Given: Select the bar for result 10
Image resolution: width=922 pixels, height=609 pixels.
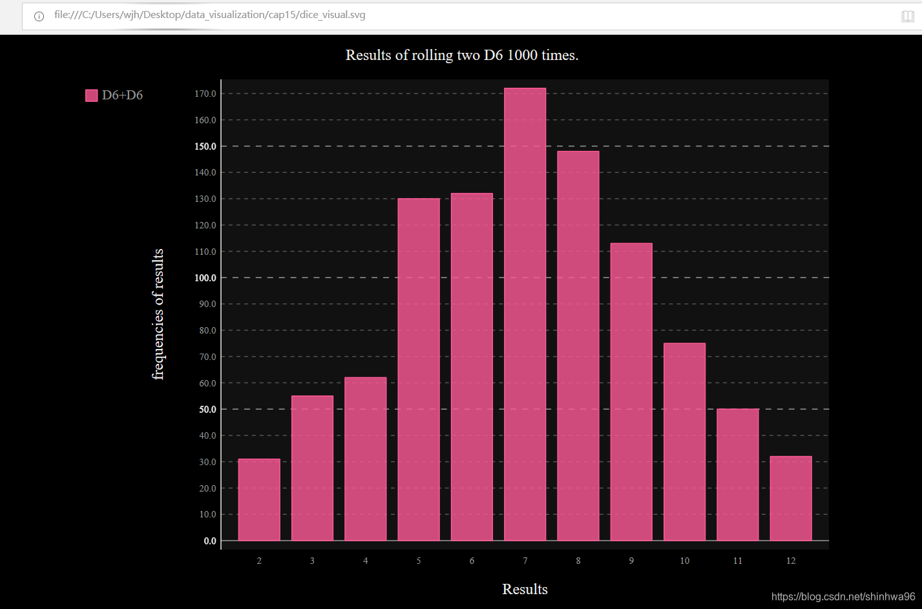Looking at the screenshot, I should click(685, 442).
